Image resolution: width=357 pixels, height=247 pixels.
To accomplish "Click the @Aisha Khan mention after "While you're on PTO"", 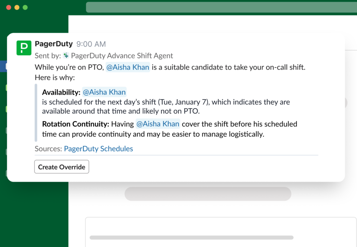I will [x=128, y=67].
